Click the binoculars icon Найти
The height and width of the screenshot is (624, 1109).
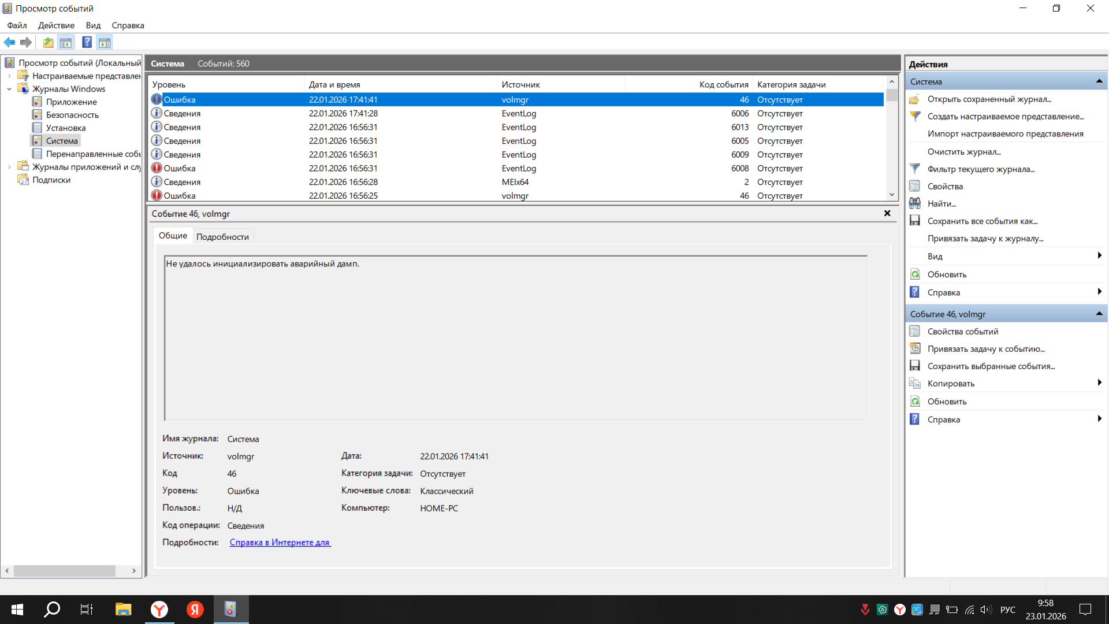point(915,203)
